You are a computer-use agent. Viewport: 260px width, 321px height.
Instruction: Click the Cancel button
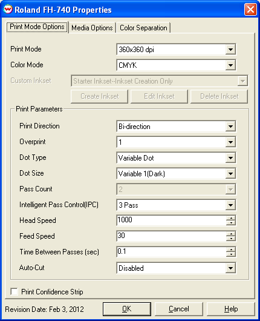click(x=179, y=309)
